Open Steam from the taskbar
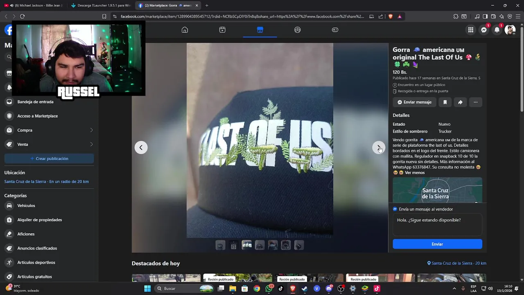This screenshot has width=524, height=295. [305, 288]
